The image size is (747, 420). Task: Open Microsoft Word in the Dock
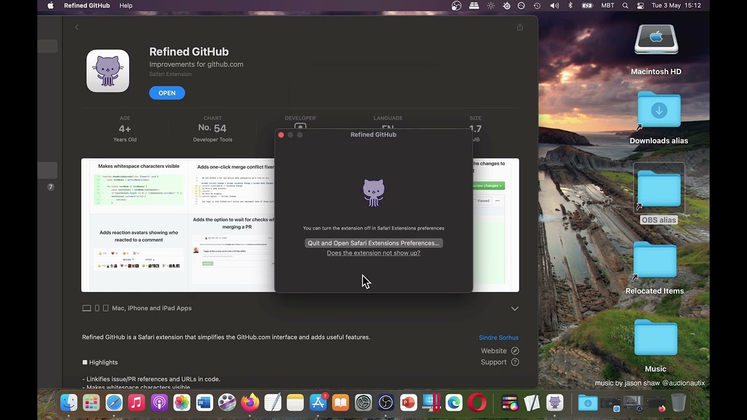pos(205,402)
